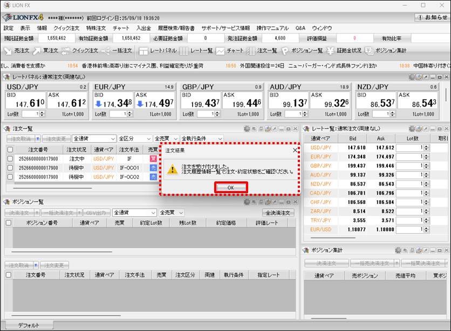Open the settings gear in 注文一覧 panel

[x=247, y=129]
